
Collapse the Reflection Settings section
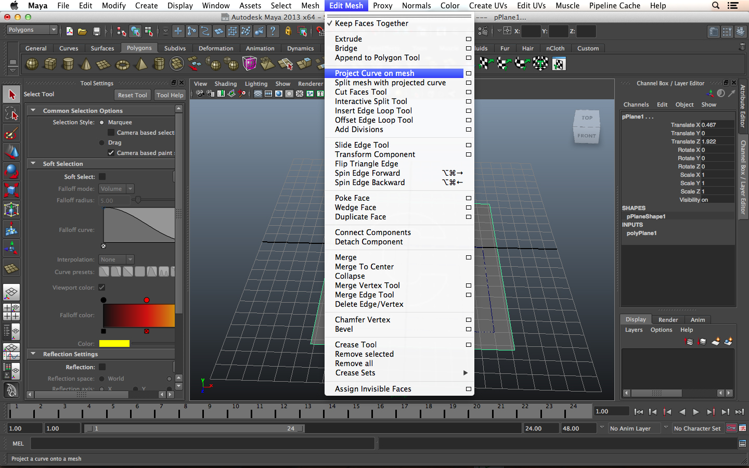click(x=33, y=354)
